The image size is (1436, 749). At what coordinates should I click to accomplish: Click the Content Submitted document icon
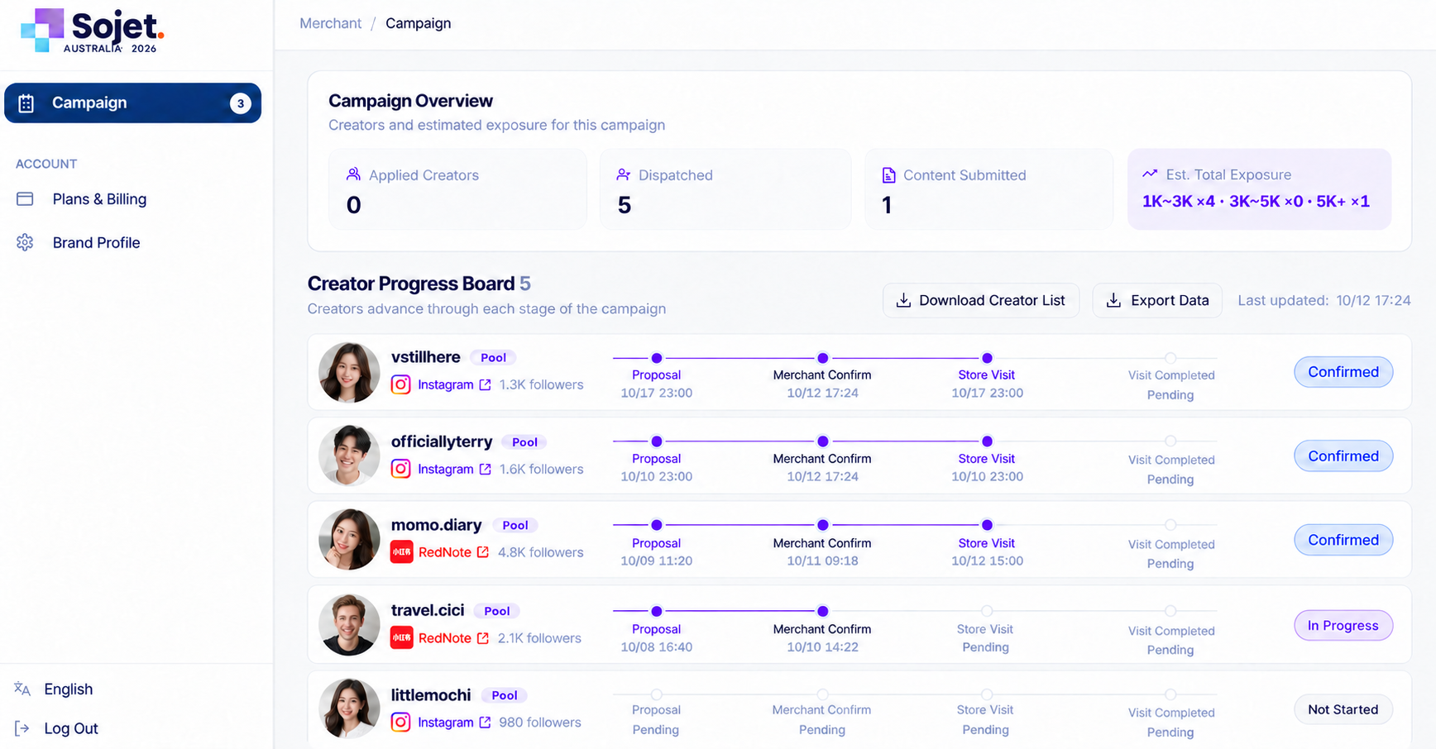[x=888, y=174]
